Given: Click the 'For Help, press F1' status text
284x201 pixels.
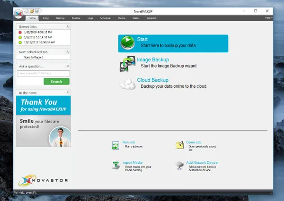Looking at the screenshot, I should click(26, 193).
